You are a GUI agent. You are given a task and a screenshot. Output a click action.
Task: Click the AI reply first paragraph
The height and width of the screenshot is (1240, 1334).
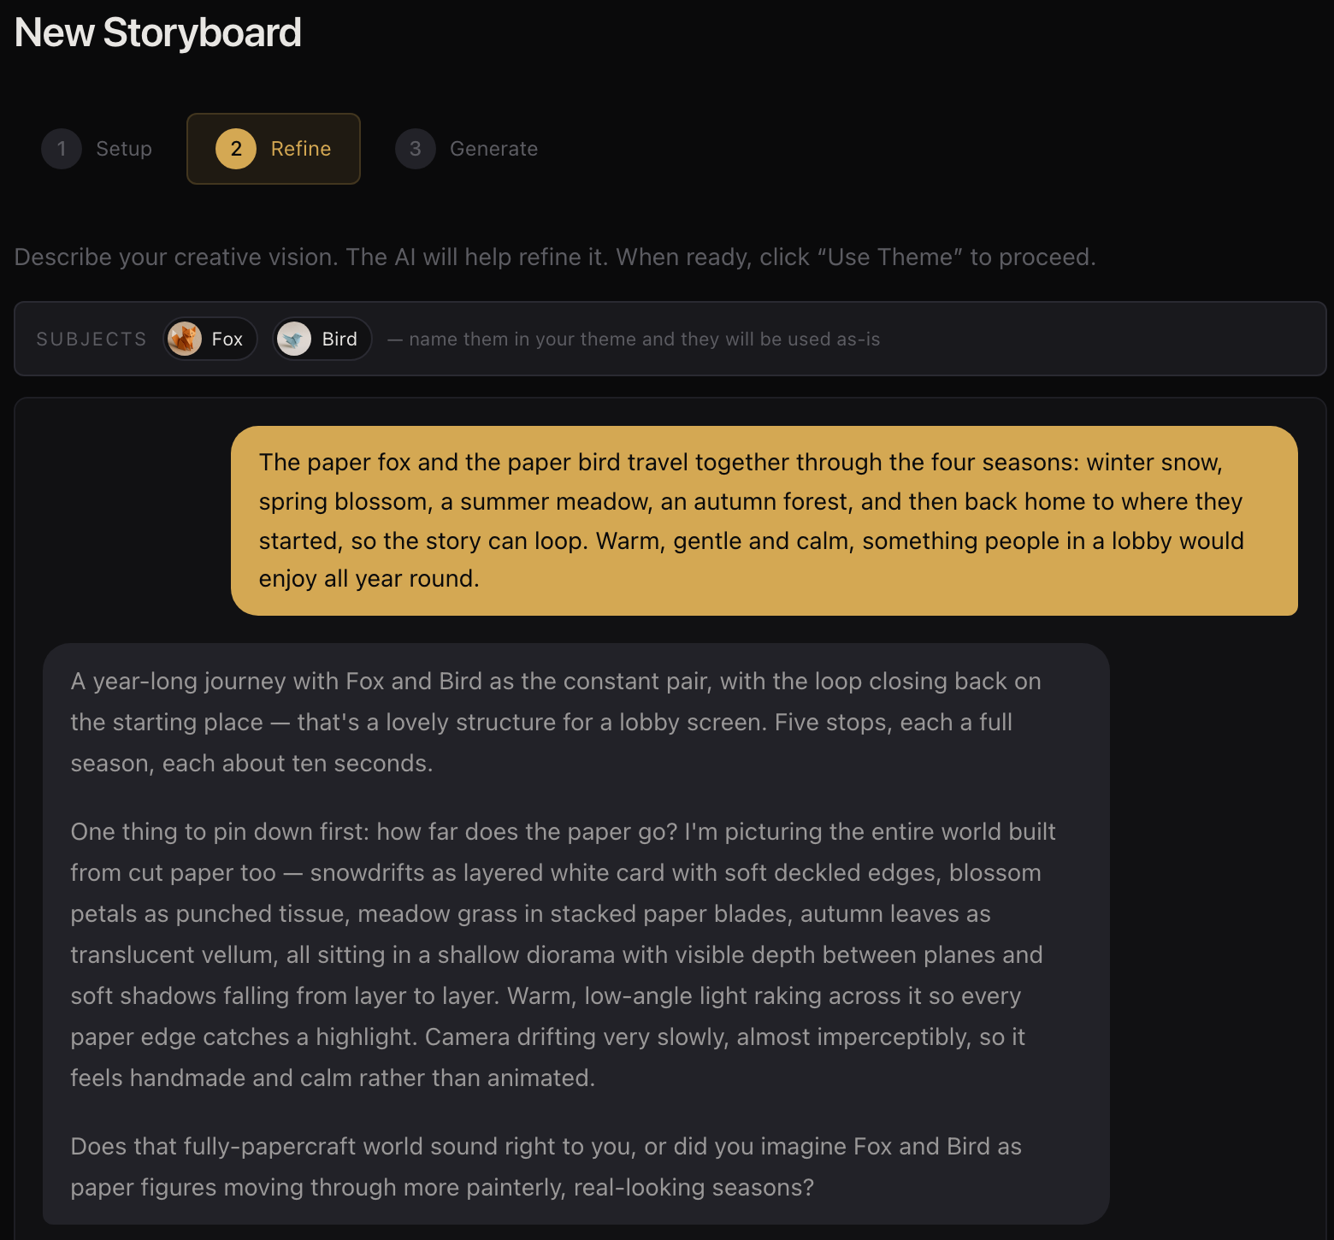click(556, 722)
